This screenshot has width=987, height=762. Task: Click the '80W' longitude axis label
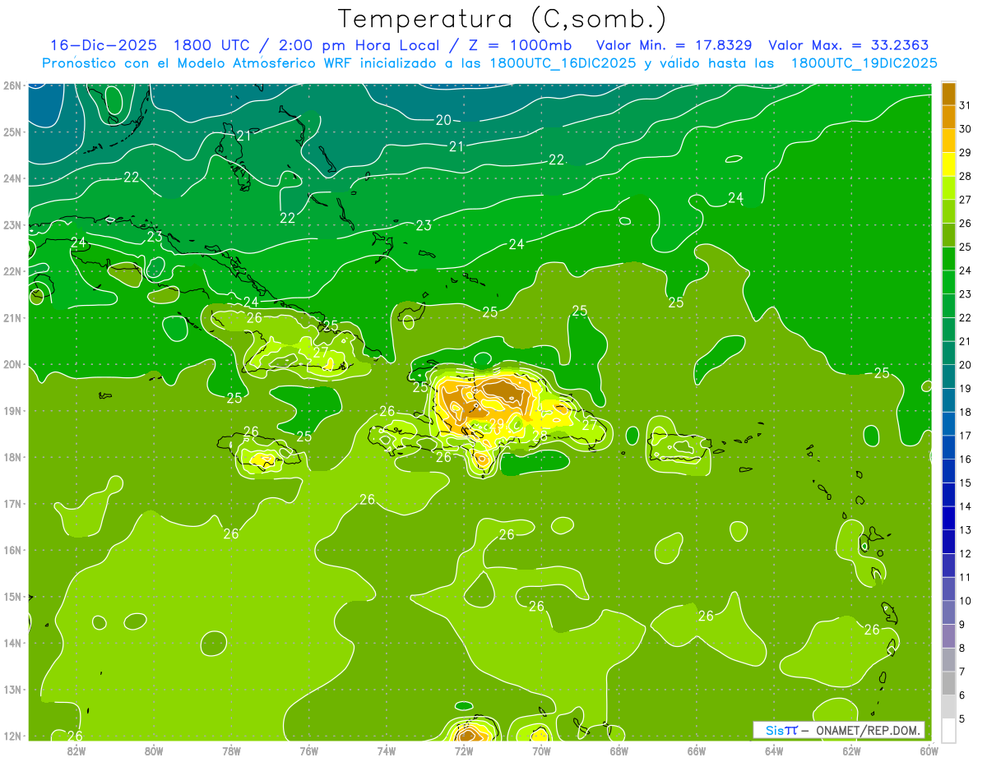(154, 750)
